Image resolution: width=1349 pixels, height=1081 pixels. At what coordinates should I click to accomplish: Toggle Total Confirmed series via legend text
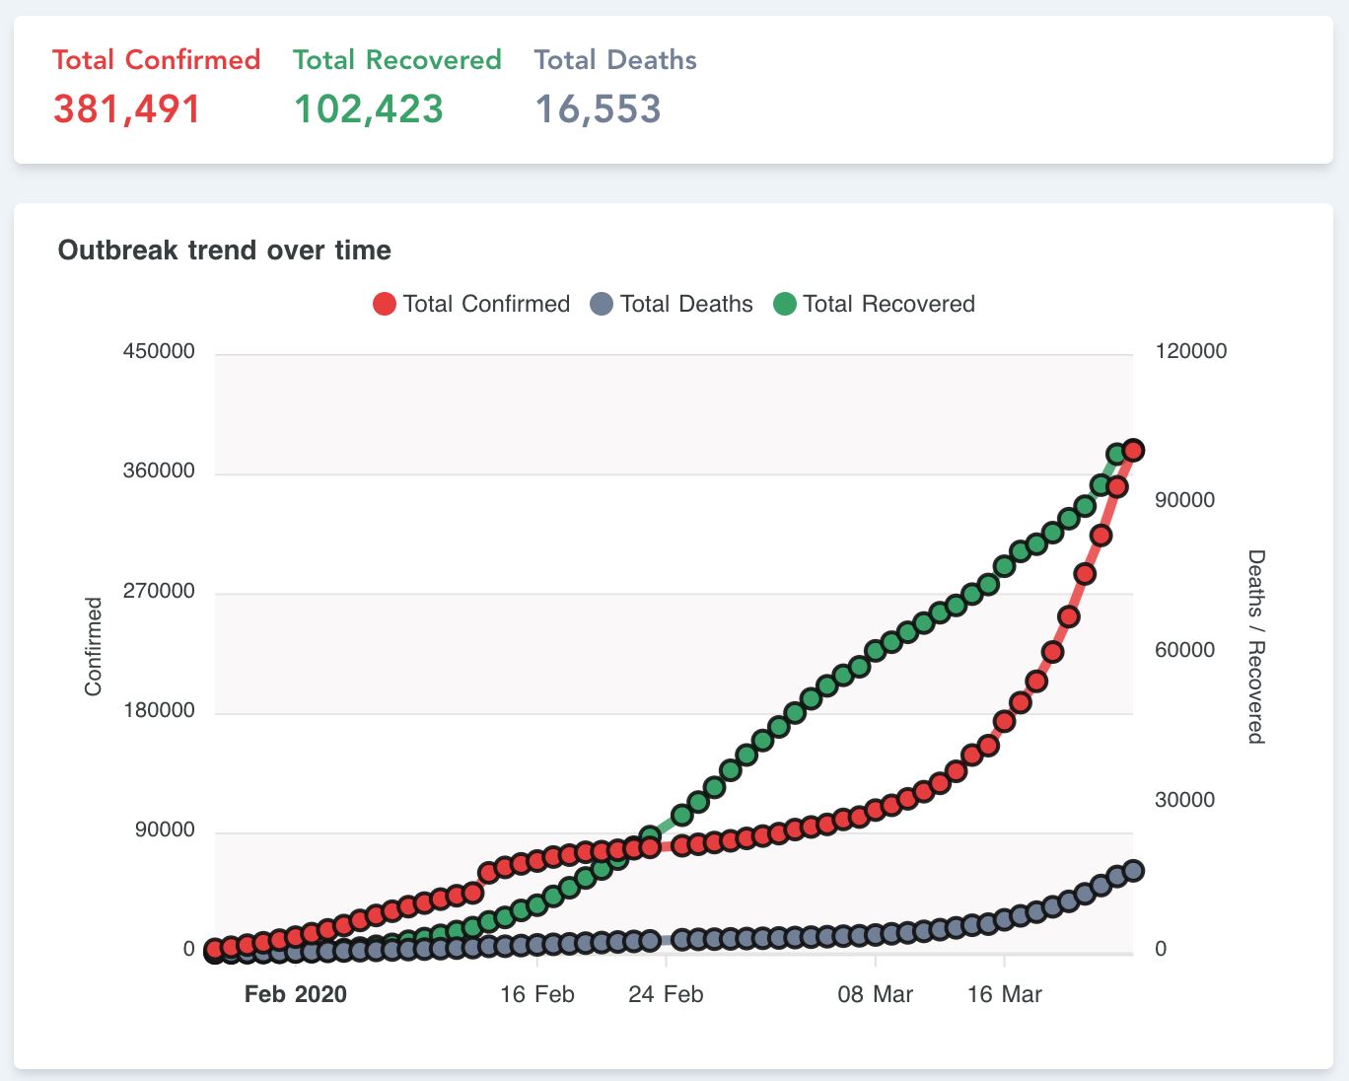pyautogui.click(x=486, y=304)
